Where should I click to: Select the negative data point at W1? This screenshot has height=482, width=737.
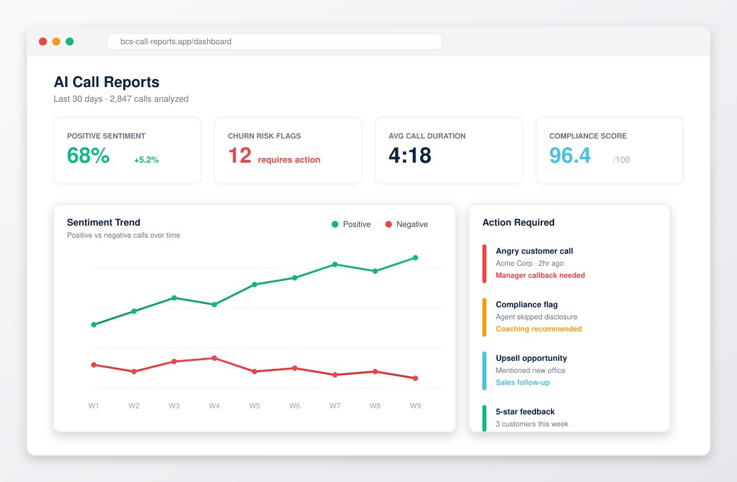pyautogui.click(x=94, y=365)
